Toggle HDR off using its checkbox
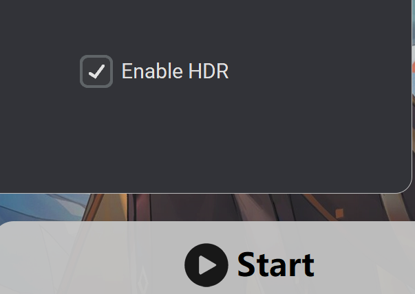This screenshot has width=415, height=294. [x=96, y=71]
